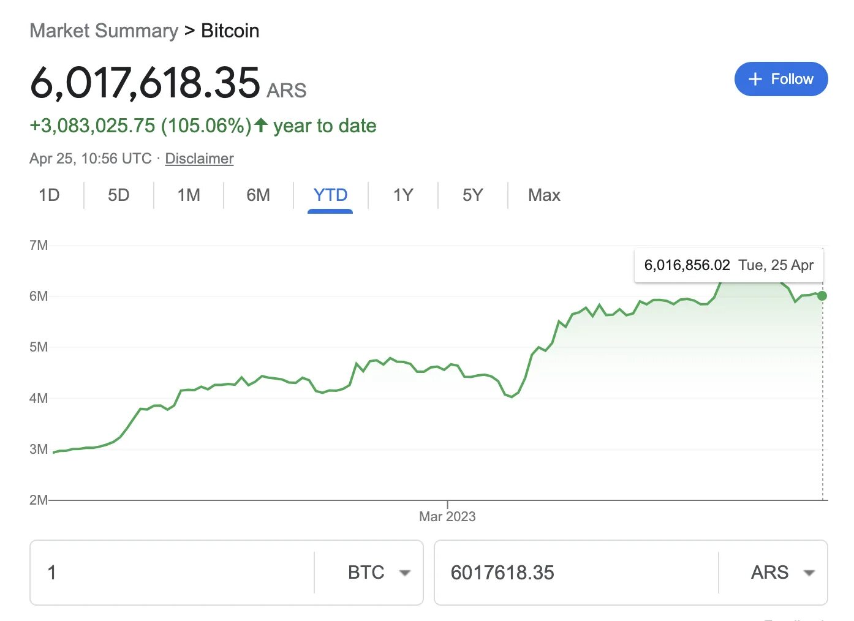
Task: Click the plus icon on Follow button
Action: tap(755, 79)
